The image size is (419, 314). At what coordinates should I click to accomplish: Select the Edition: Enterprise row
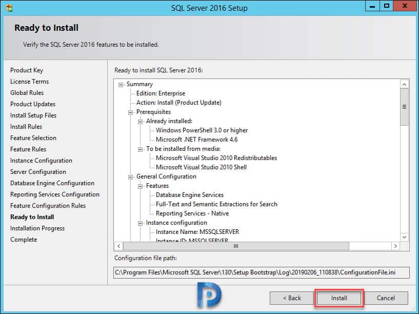click(x=161, y=93)
